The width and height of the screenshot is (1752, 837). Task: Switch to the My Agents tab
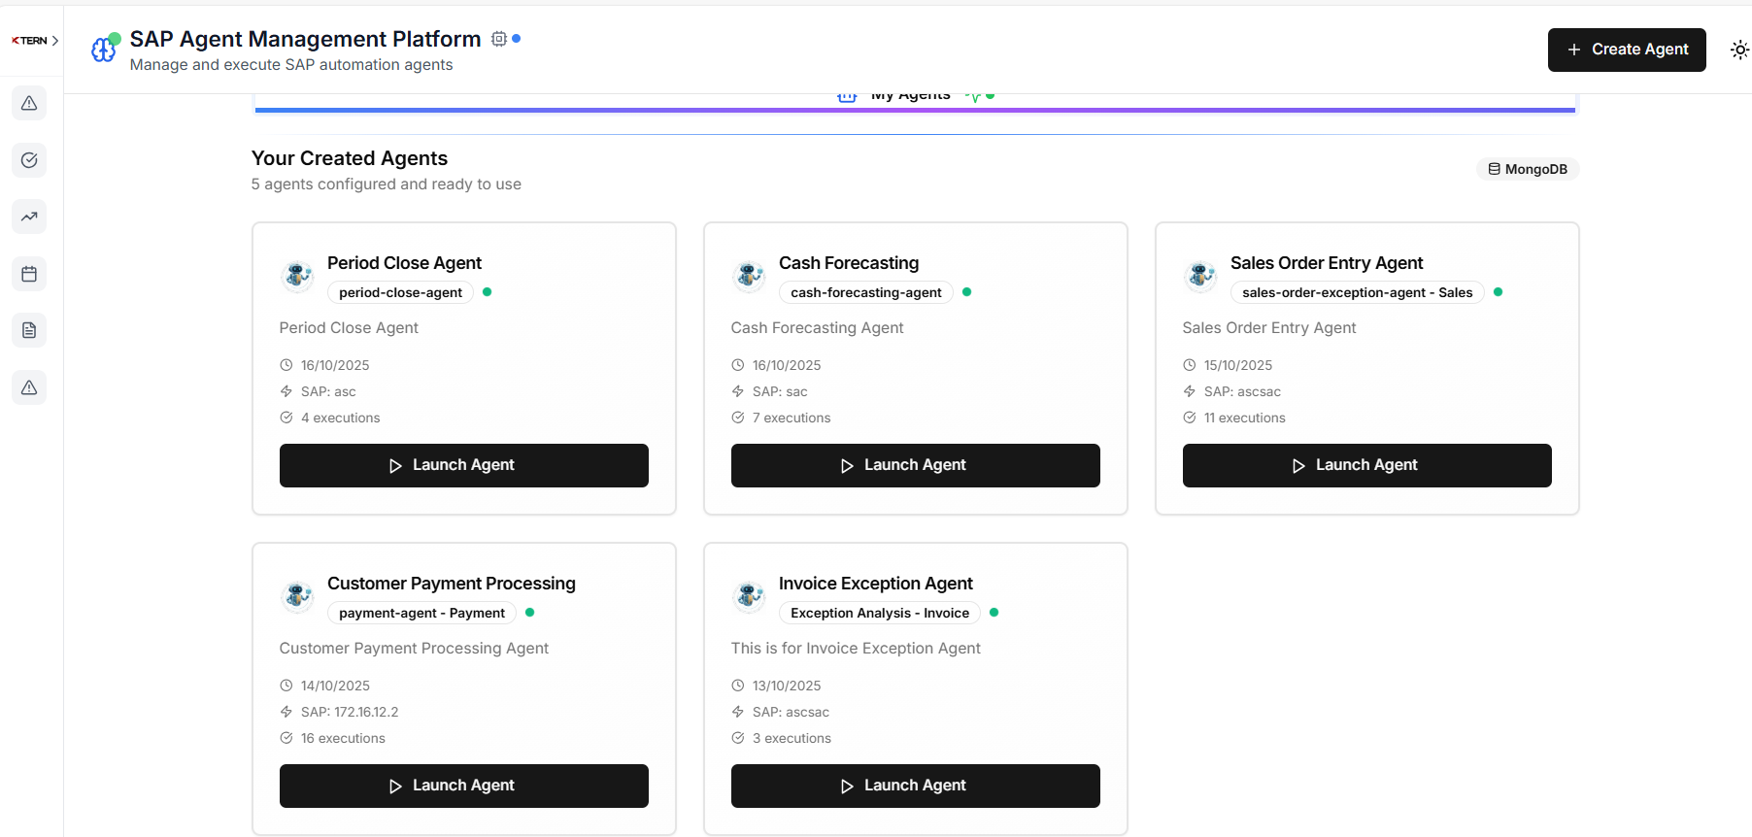[x=910, y=96]
